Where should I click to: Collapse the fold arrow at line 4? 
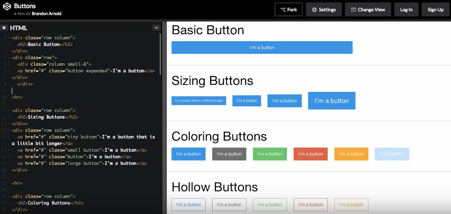[9, 58]
